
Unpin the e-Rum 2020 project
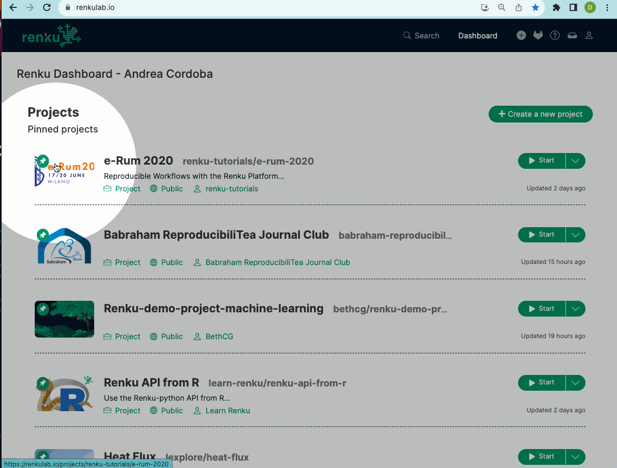43,160
